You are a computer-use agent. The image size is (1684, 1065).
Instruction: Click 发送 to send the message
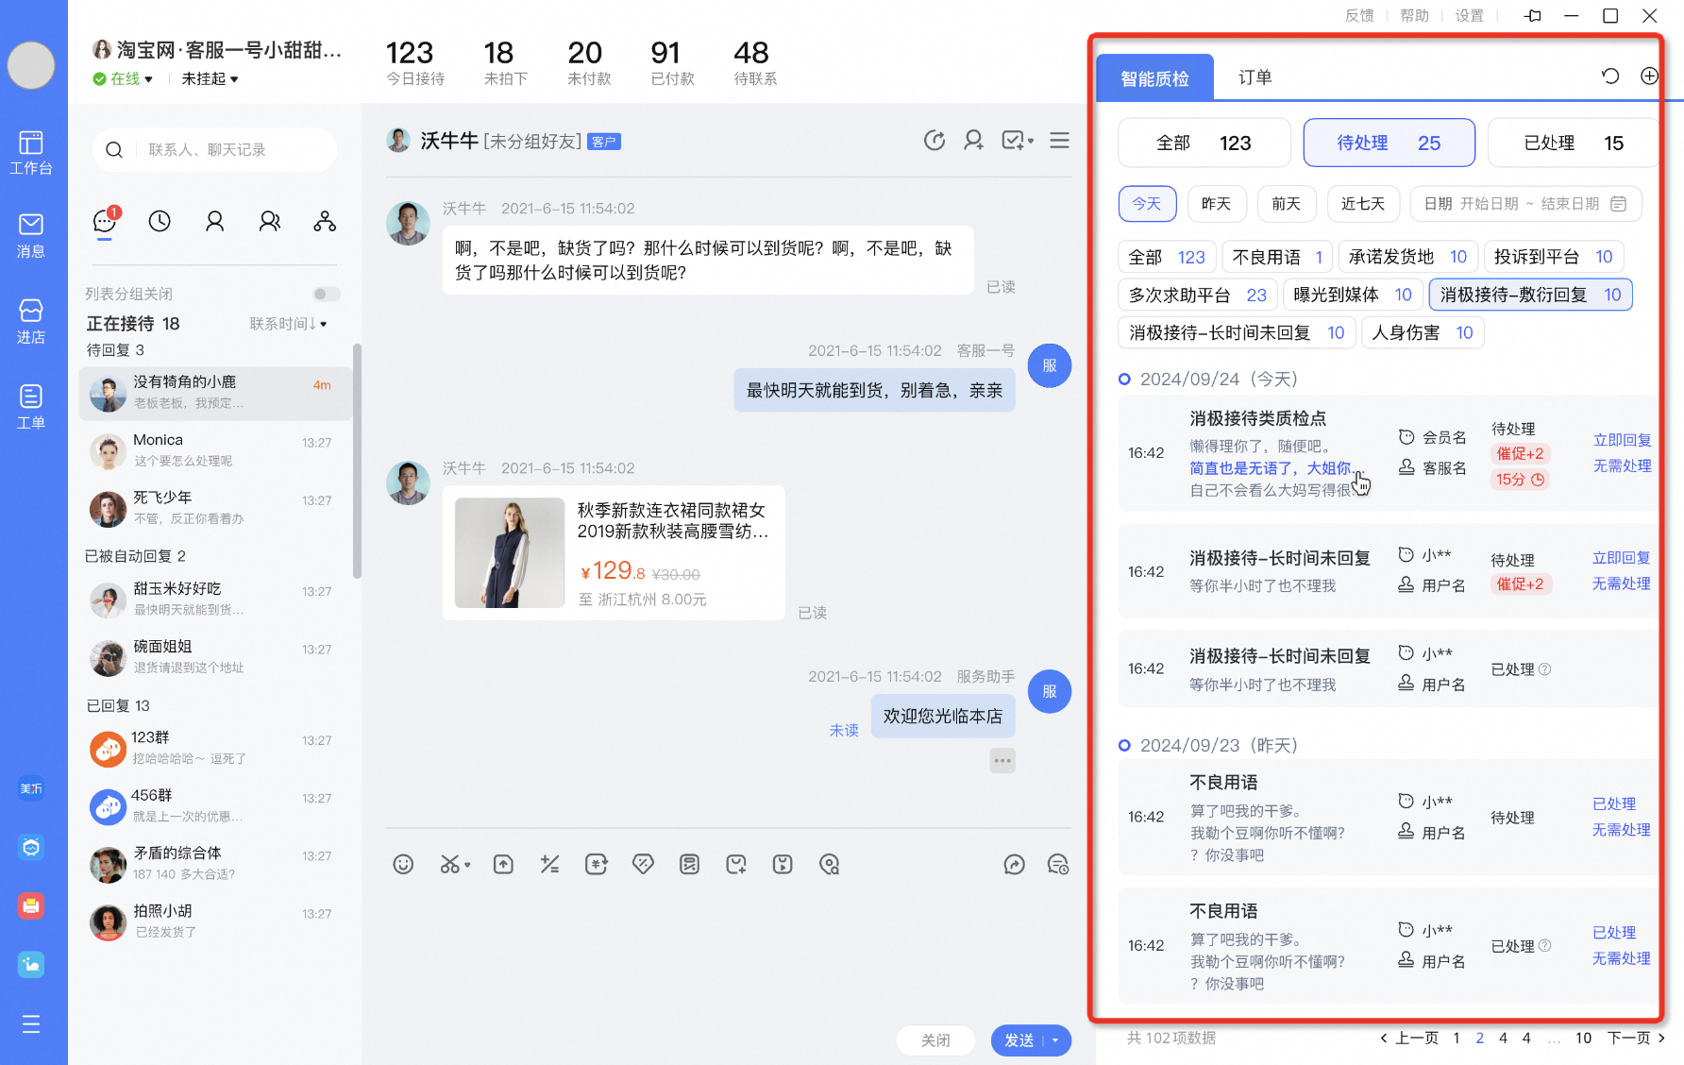click(x=1019, y=1040)
